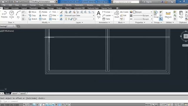
Task: Click the Fillet tool
Action: click(x=53, y=16)
